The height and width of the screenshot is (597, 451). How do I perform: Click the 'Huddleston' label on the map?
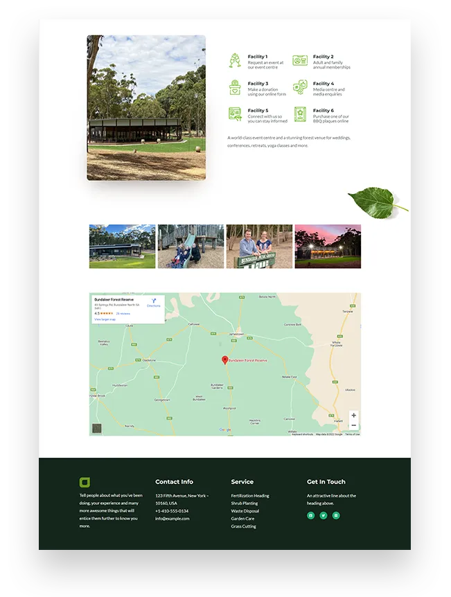click(120, 385)
